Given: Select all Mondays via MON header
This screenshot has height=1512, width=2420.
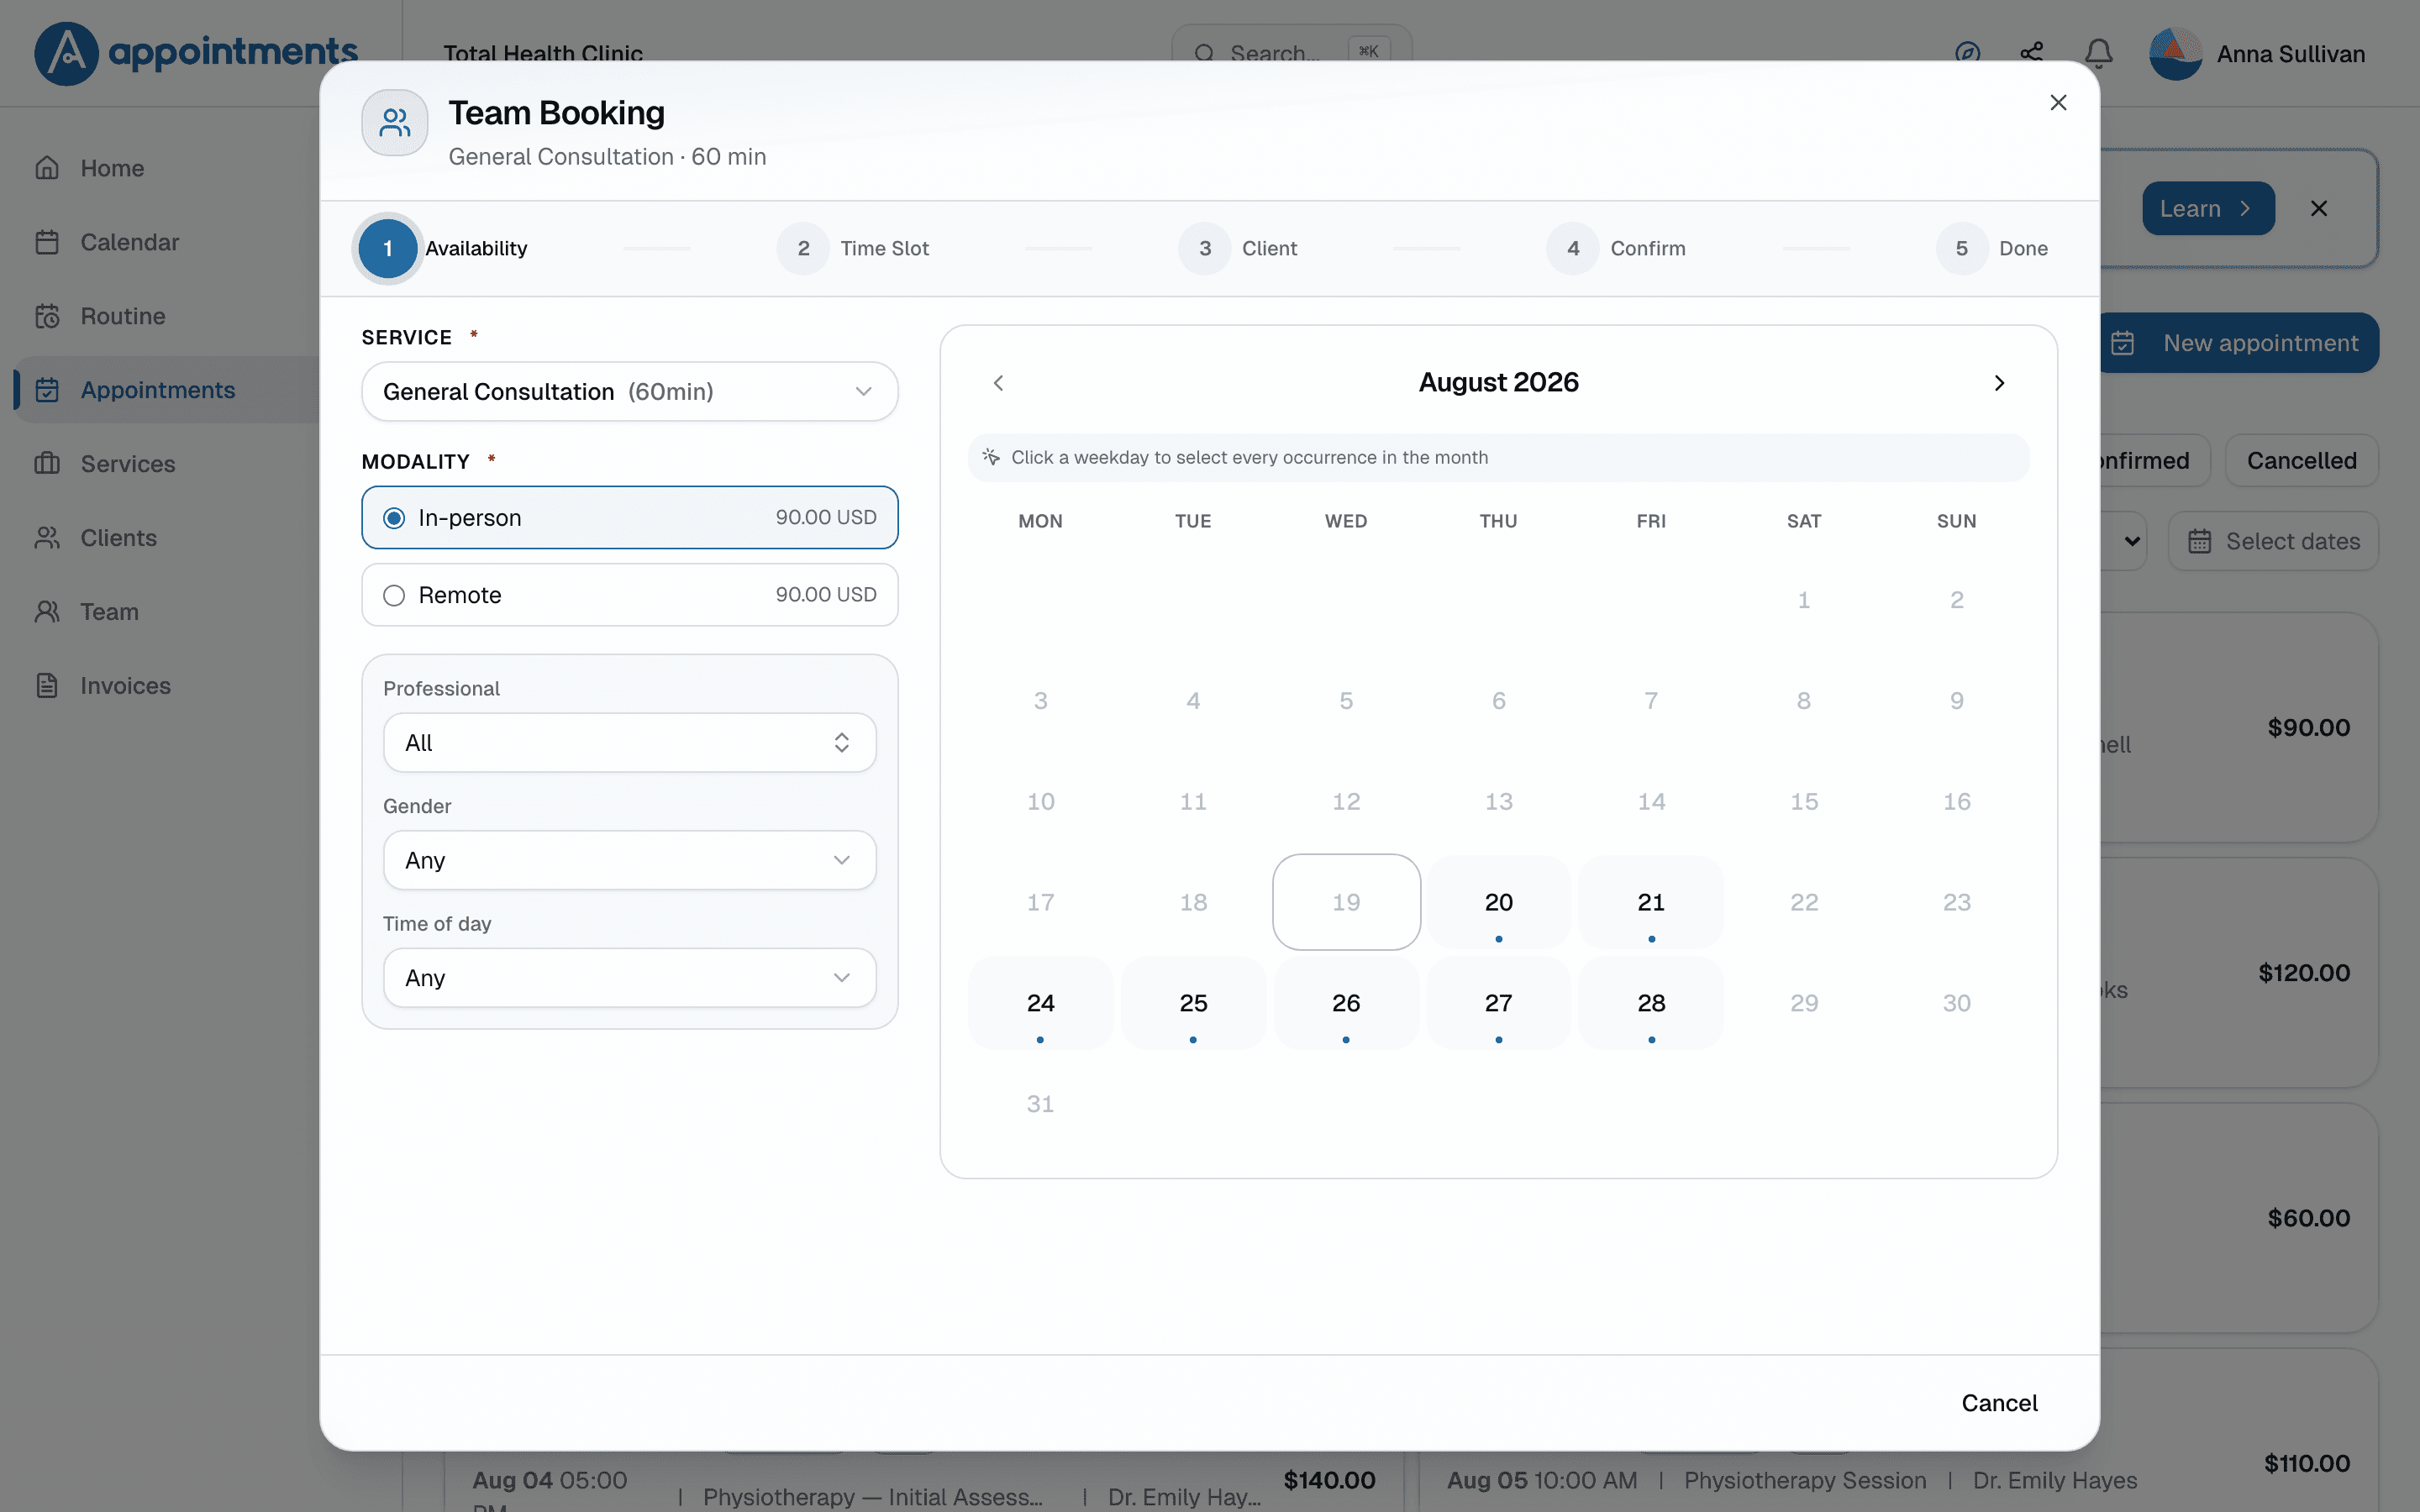Looking at the screenshot, I should point(1040,521).
